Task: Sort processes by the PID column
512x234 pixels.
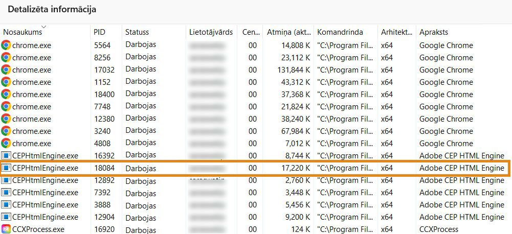Action: click(99, 32)
